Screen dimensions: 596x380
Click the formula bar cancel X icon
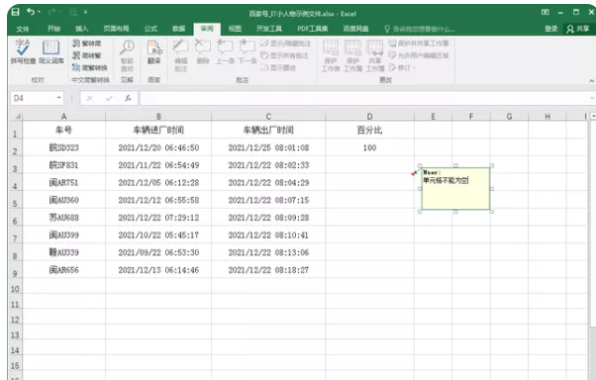click(90, 98)
